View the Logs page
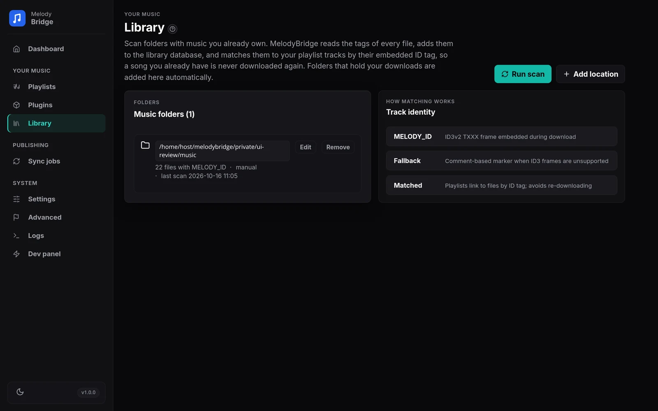The width and height of the screenshot is (658, 411). click(x=56, y=236)
